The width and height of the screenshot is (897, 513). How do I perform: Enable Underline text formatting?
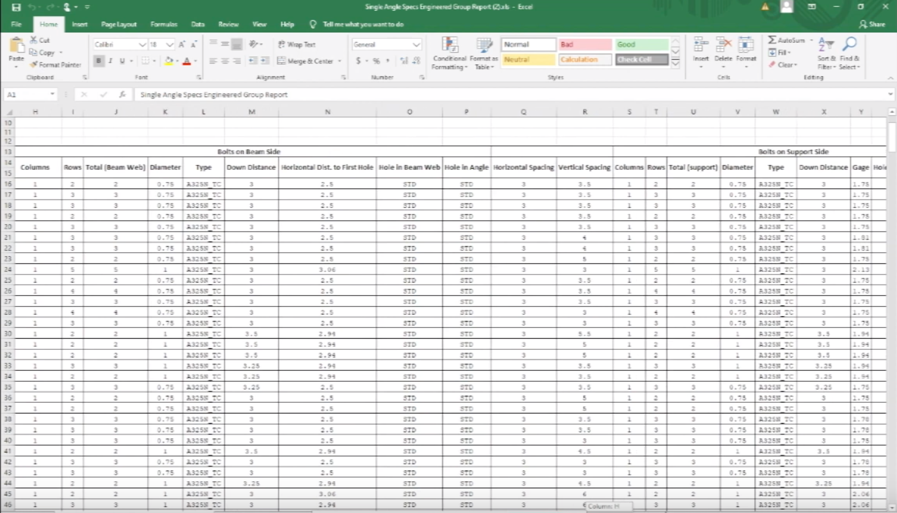coord(121,60)
